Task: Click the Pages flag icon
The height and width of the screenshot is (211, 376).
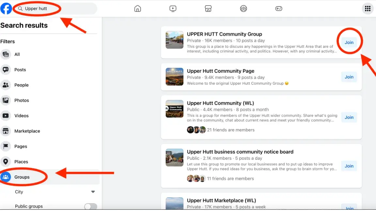Action: coord(6,146)
